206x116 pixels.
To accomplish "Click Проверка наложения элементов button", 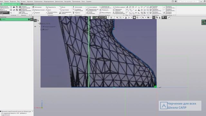I will point(169,7).
